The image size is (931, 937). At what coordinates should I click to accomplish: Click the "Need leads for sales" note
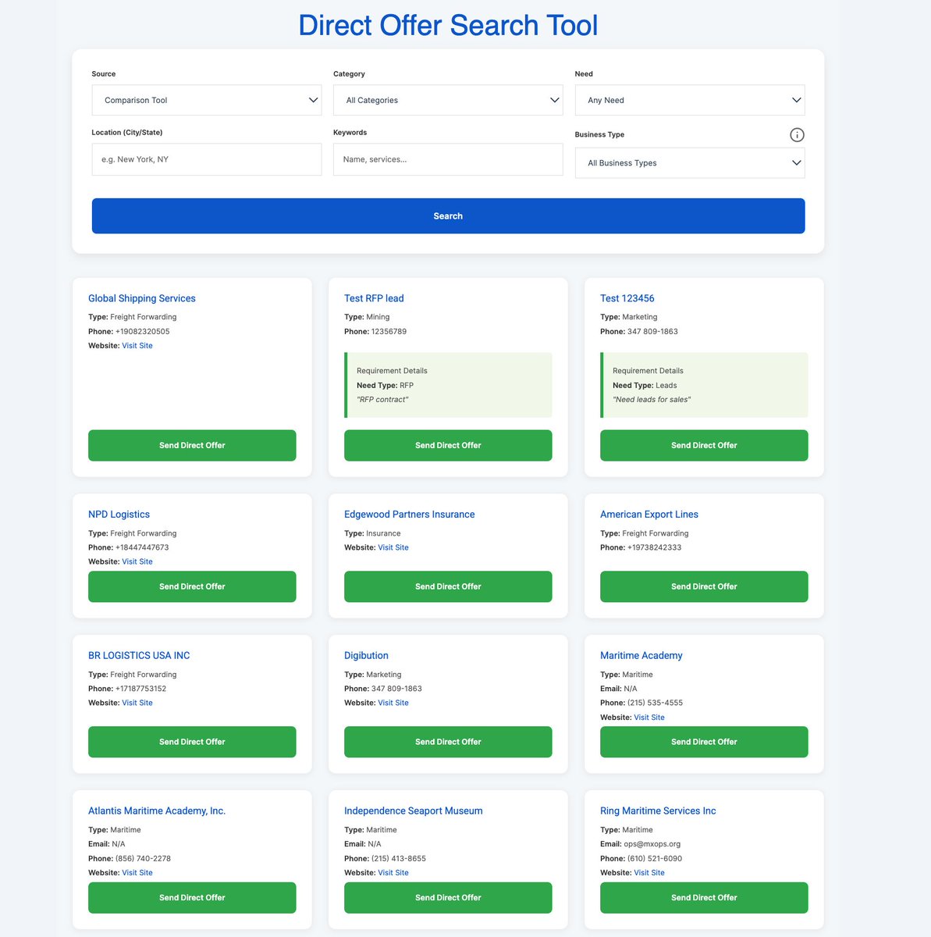point(652,400)
